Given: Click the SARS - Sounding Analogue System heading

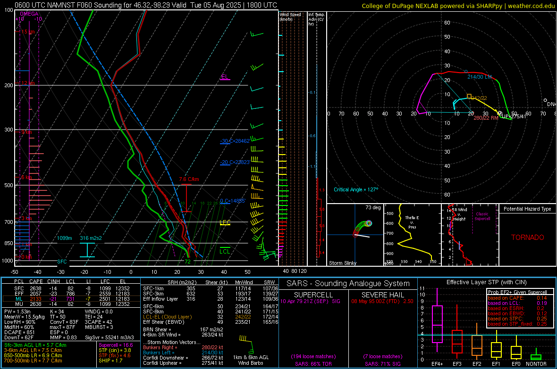Looking at the screenshot, I should tap(348, 284).
